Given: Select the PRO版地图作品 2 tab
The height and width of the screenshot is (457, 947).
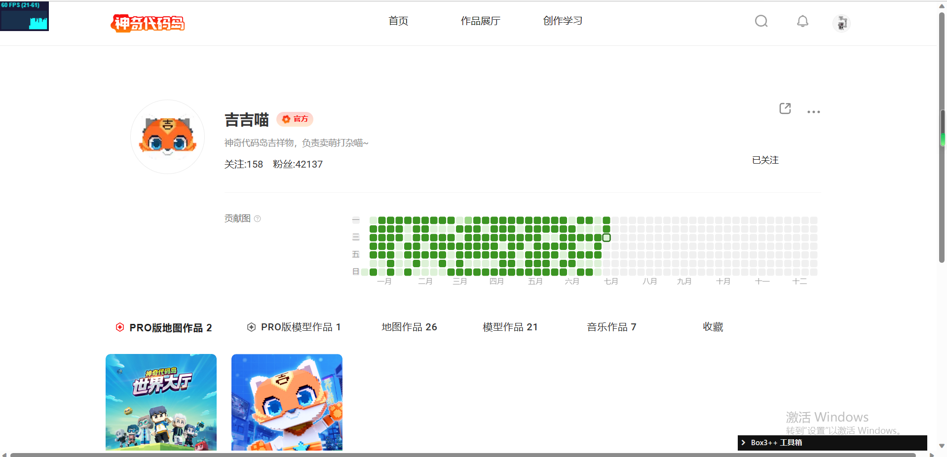Looking at the screenshot, I should [x=164, y=327].
